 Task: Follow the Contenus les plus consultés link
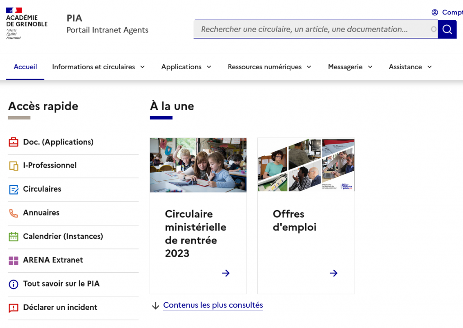point(213,305)
